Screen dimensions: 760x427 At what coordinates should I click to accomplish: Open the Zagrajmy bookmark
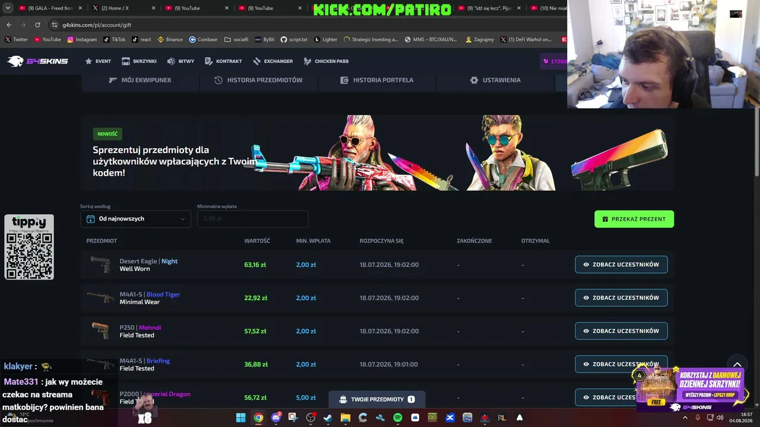point(480,40)
